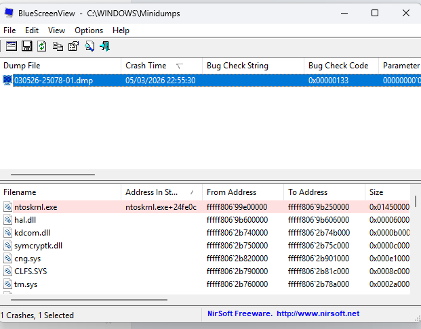421x329 pixels.
Task: Click the Exit door toolbar icon
Action: click(104, 46)
